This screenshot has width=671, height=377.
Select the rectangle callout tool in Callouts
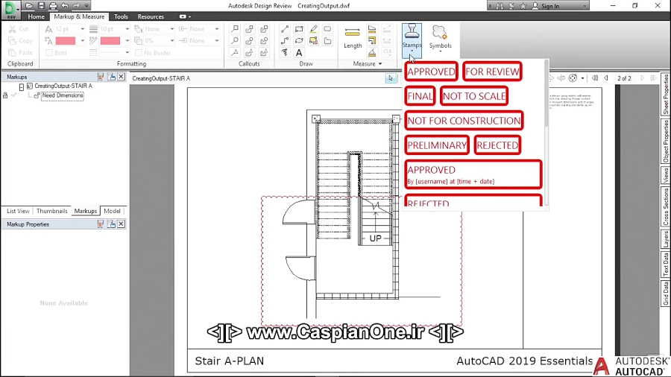(235, 29)
